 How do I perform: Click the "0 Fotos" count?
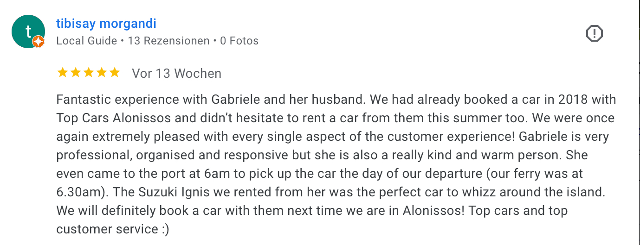(239, 41)
